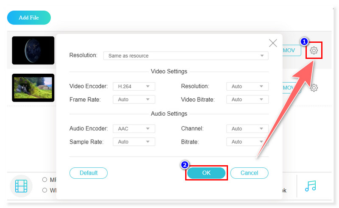This screenshot has height=208, width=339.
Task: Click the animated meadow video thumbnail
Action: pos(33,88)
